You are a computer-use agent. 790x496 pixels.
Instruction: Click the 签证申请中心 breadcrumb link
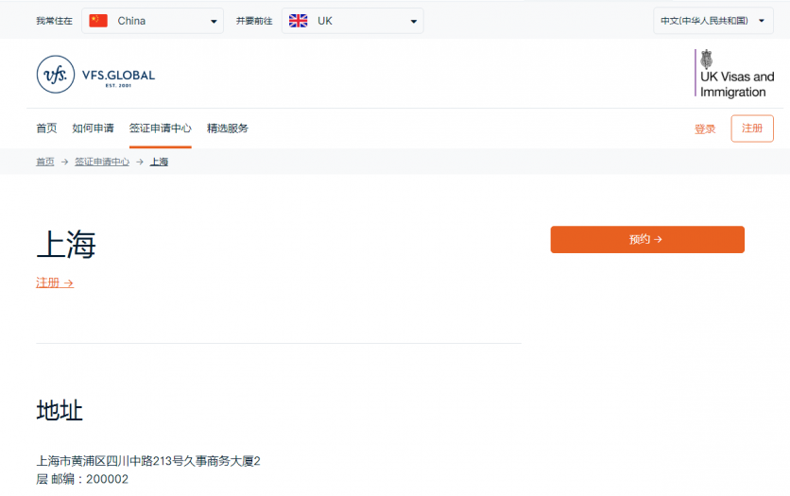click(102, 162)
